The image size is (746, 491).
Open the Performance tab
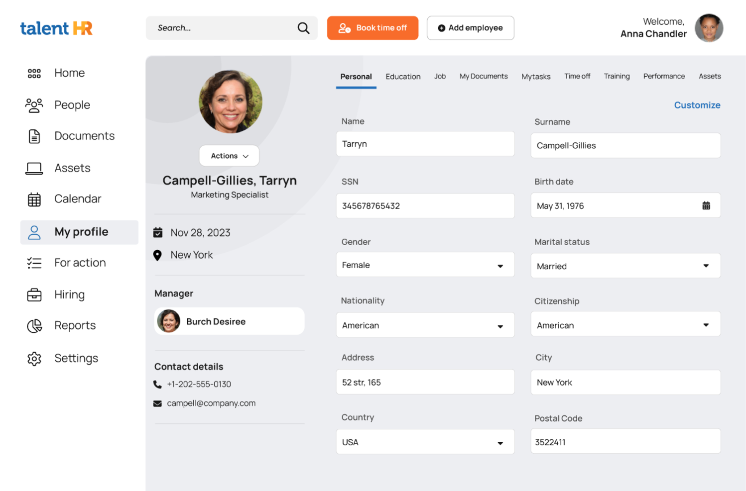click(x=664, y=76)
